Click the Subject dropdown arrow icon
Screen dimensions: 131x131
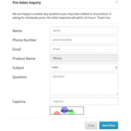point(116,67)
